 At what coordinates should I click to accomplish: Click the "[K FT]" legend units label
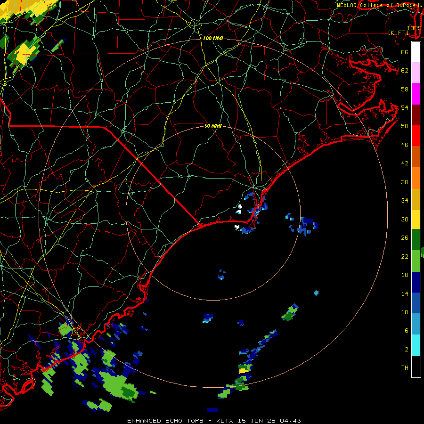pyautogui.click(x=398, y=33)
